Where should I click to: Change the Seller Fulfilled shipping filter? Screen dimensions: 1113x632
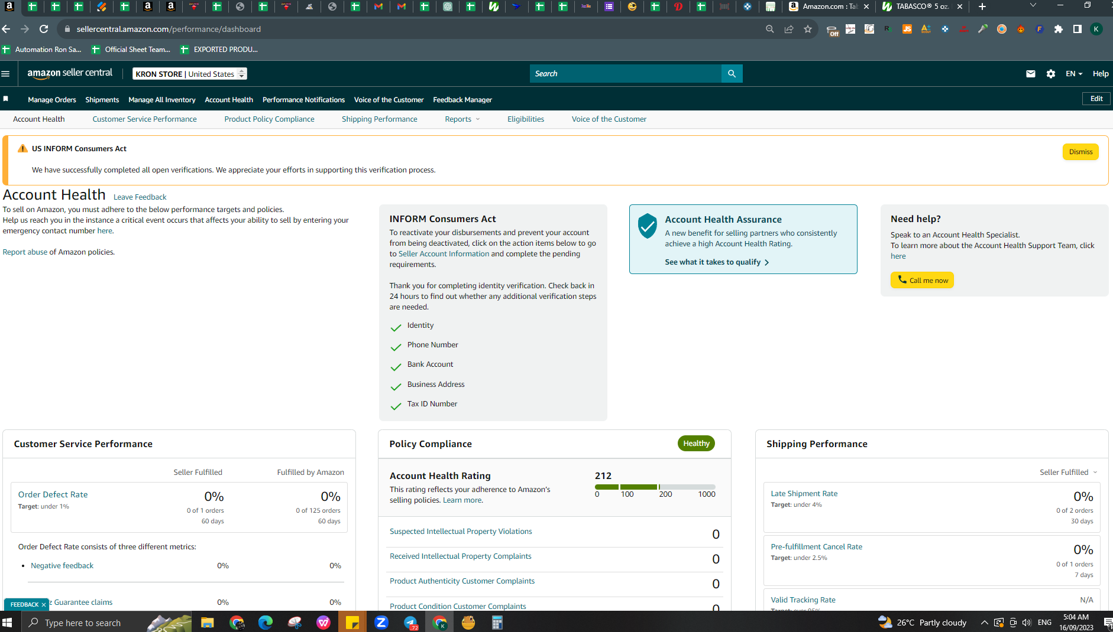[1068, 473]
